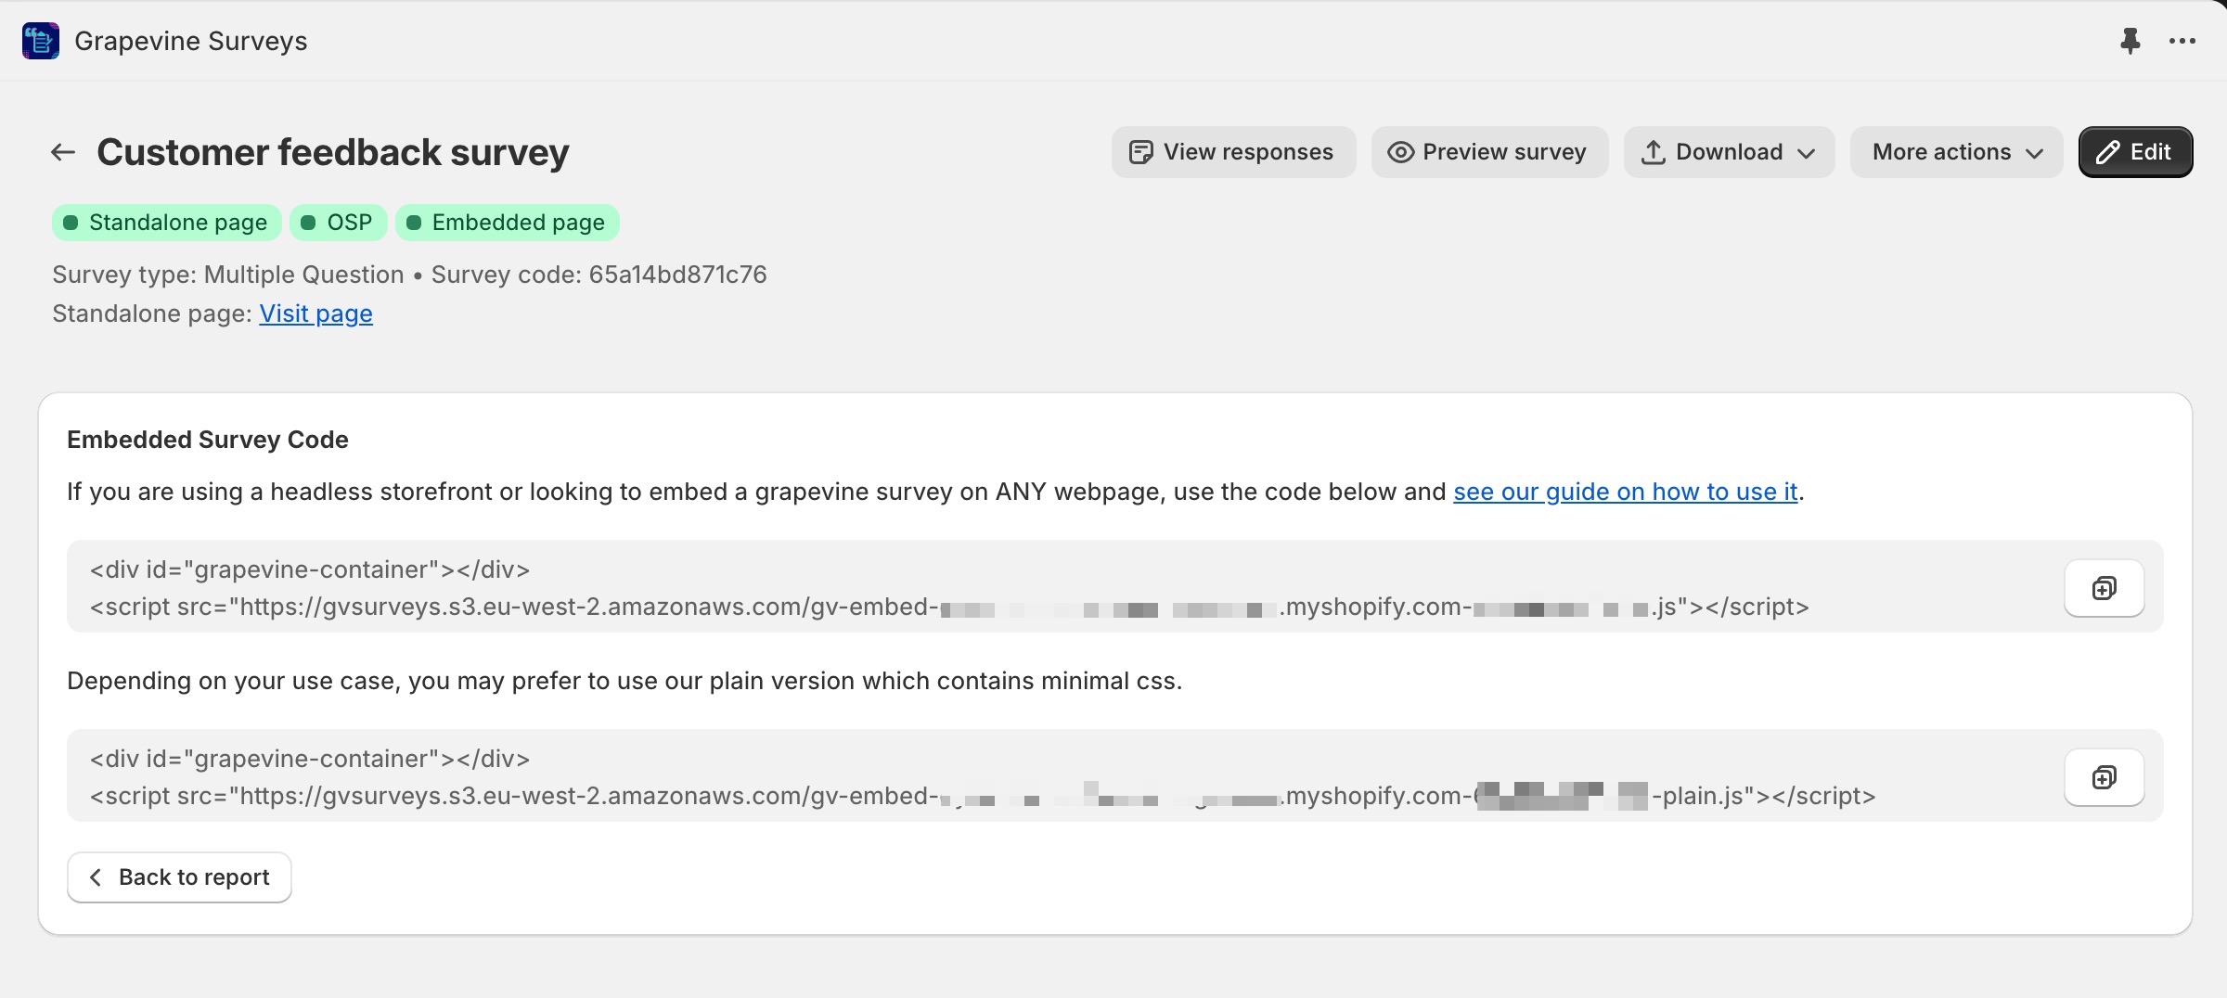
Task: Expand the Download dropdown
Action: (x=1729, y=152)
